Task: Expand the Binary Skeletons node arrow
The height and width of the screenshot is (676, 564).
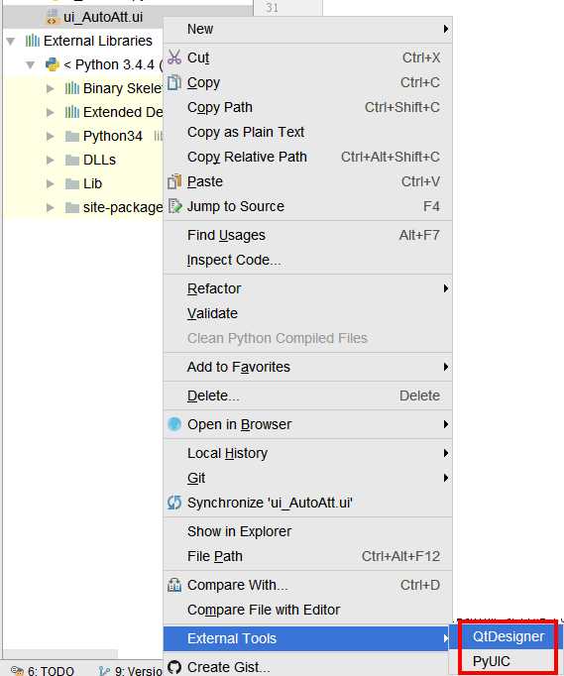Action: click(50, 88)
